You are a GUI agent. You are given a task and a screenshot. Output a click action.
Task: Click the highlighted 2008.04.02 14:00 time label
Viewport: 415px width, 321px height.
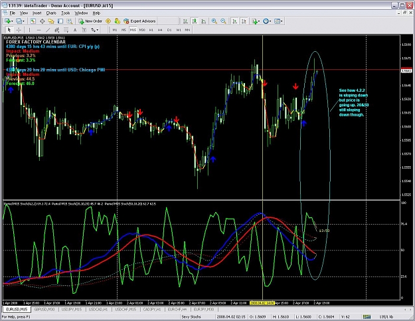click(x=262, y=303)
